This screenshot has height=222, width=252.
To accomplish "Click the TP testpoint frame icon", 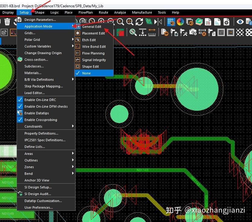I will pos(231,32).
